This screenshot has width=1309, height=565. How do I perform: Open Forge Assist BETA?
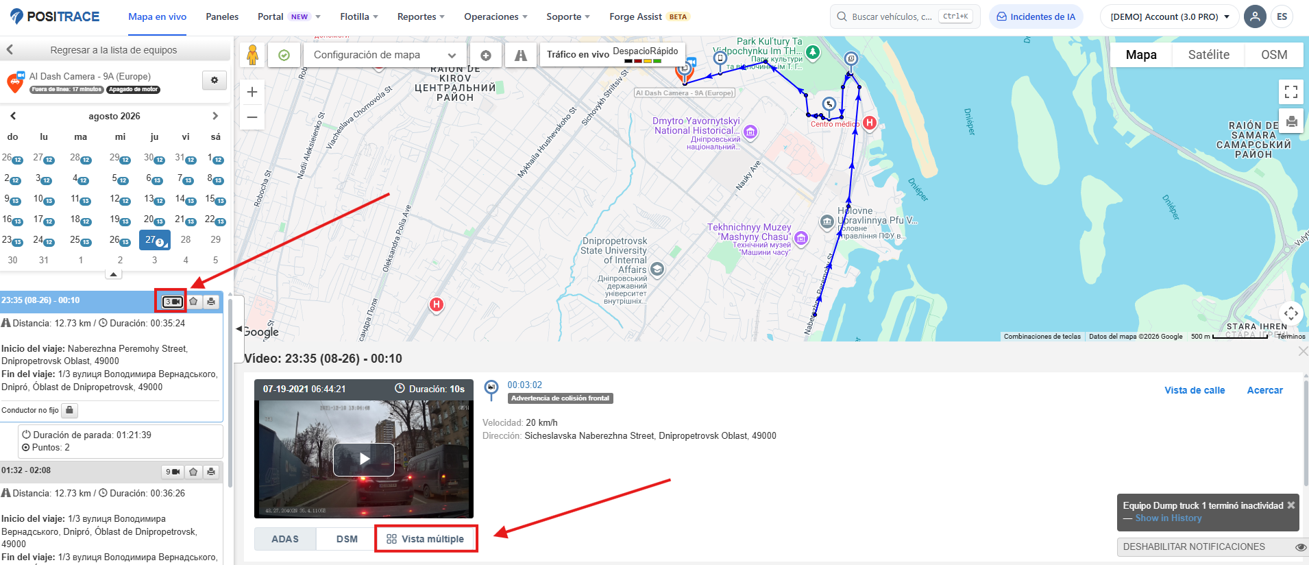click(649, 16)
